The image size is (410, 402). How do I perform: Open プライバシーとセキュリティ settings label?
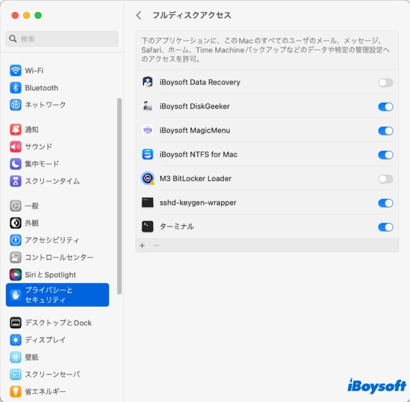coord(48,295)
